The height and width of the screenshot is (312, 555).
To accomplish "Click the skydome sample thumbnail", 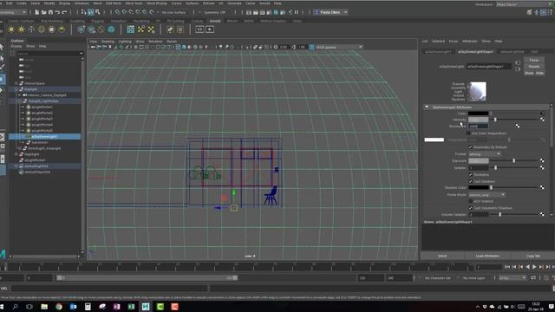I will point(477,91).
